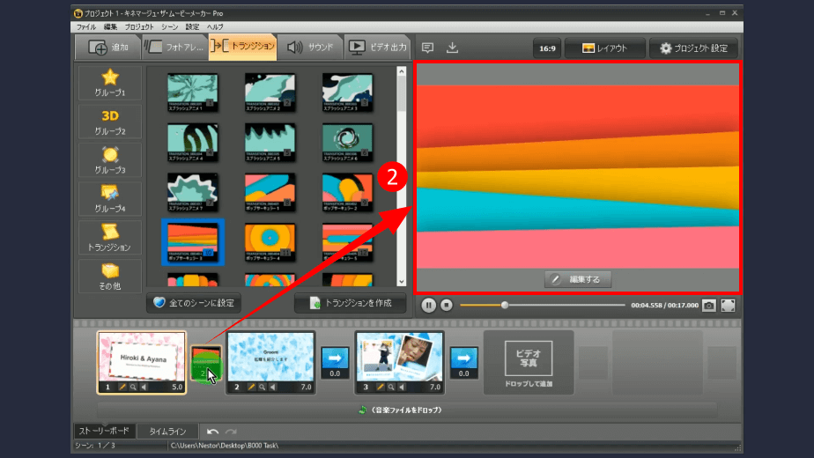Switch to Timeline (タイムライン) view

coord(167,432)
